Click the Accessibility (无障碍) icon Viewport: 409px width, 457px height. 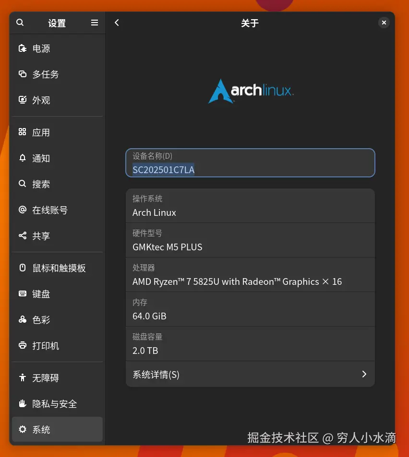pos(23,377)
